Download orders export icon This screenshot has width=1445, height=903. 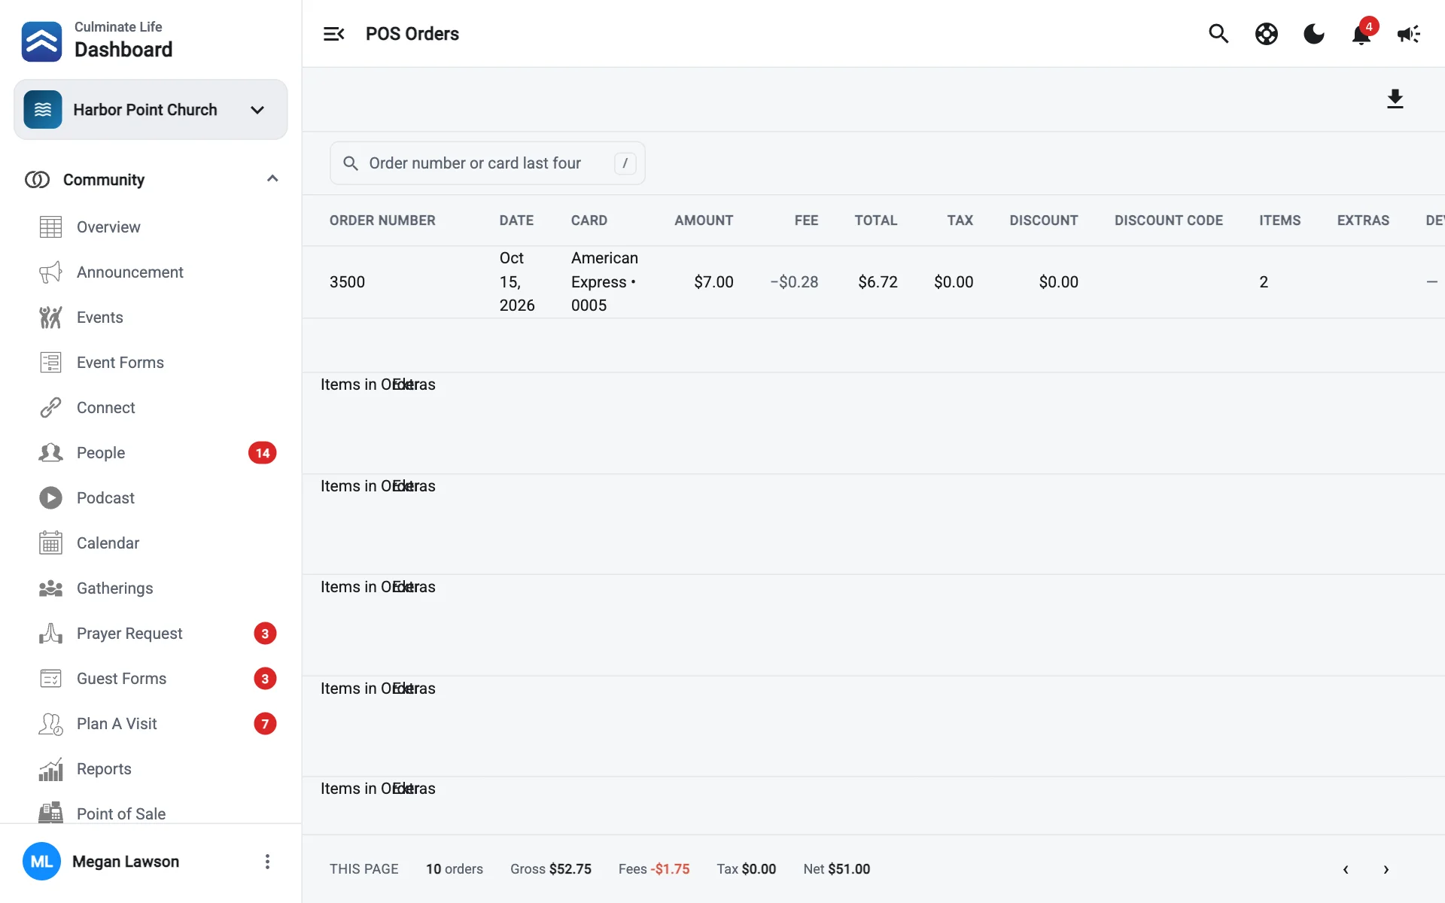coord(1395,99)
